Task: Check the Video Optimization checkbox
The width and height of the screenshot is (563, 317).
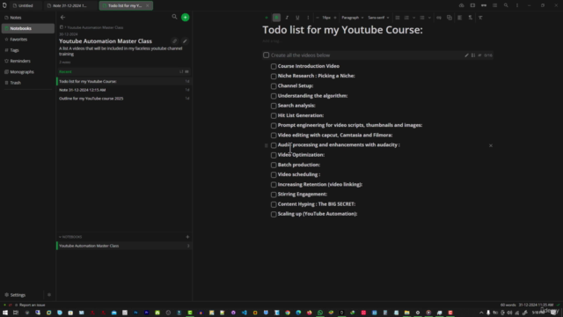Action: click(274, 155)
